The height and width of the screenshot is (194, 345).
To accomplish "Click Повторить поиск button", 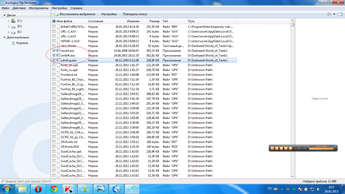I will point(135,14).
